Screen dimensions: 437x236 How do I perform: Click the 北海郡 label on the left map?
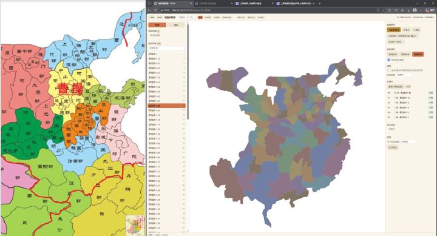[x=123, y=98]
